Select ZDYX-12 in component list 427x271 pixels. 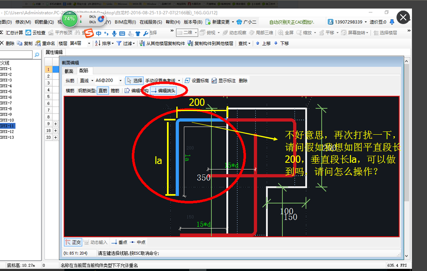[x=7, y=131]
